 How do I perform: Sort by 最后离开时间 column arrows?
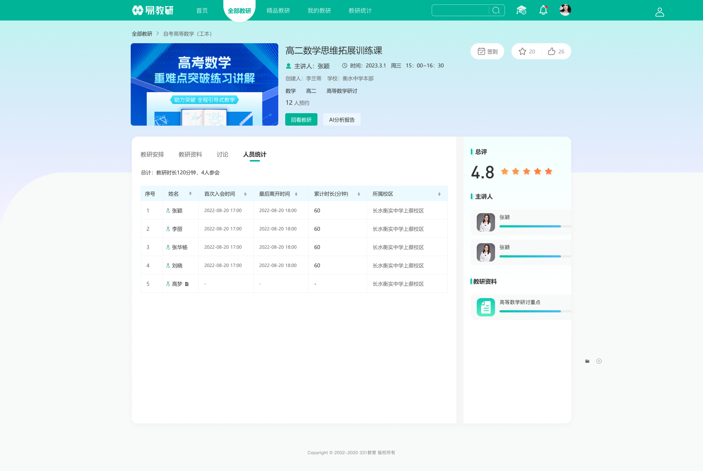tap(296, 194)
